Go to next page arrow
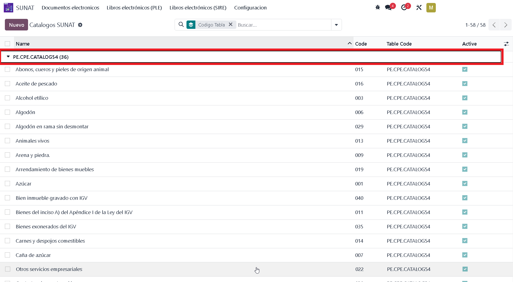The width and height of the screenshot is (513, 282). point(506,25)
